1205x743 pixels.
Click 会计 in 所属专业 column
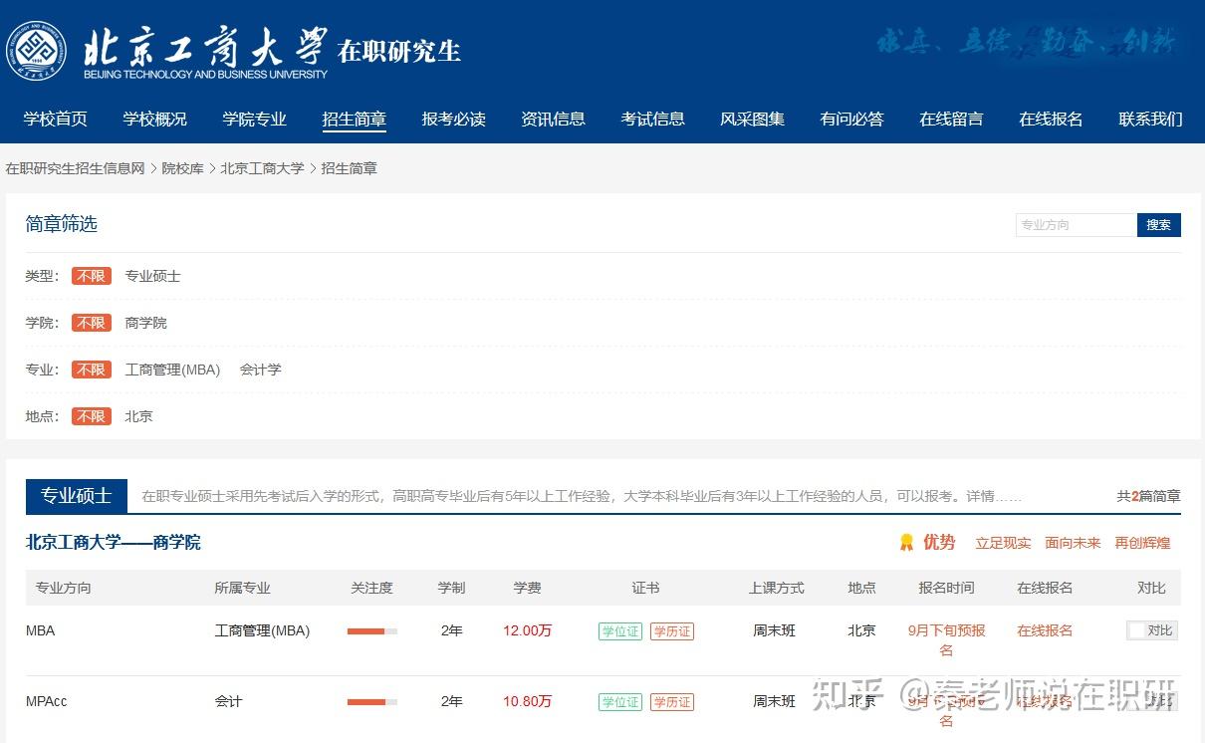pos(229,702)
